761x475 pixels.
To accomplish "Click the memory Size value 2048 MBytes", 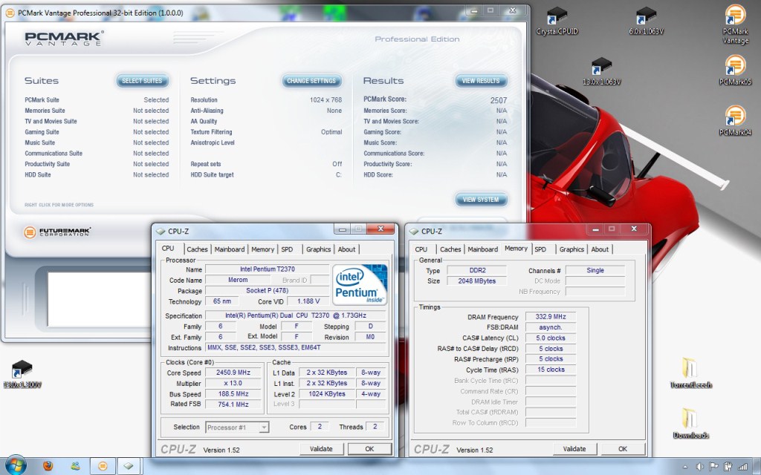I will [x=476, y=281].
